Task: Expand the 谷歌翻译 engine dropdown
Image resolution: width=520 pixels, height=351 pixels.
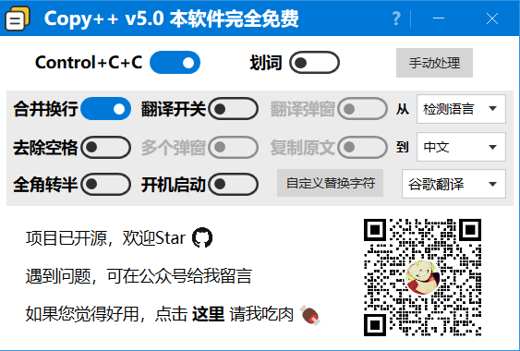Action: (x=453, y=184)
